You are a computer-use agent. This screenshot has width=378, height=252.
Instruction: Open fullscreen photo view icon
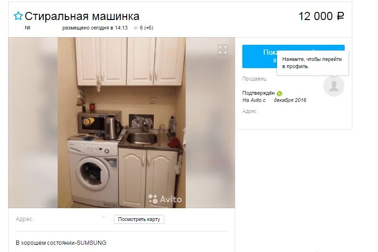[x=222, y=50]
